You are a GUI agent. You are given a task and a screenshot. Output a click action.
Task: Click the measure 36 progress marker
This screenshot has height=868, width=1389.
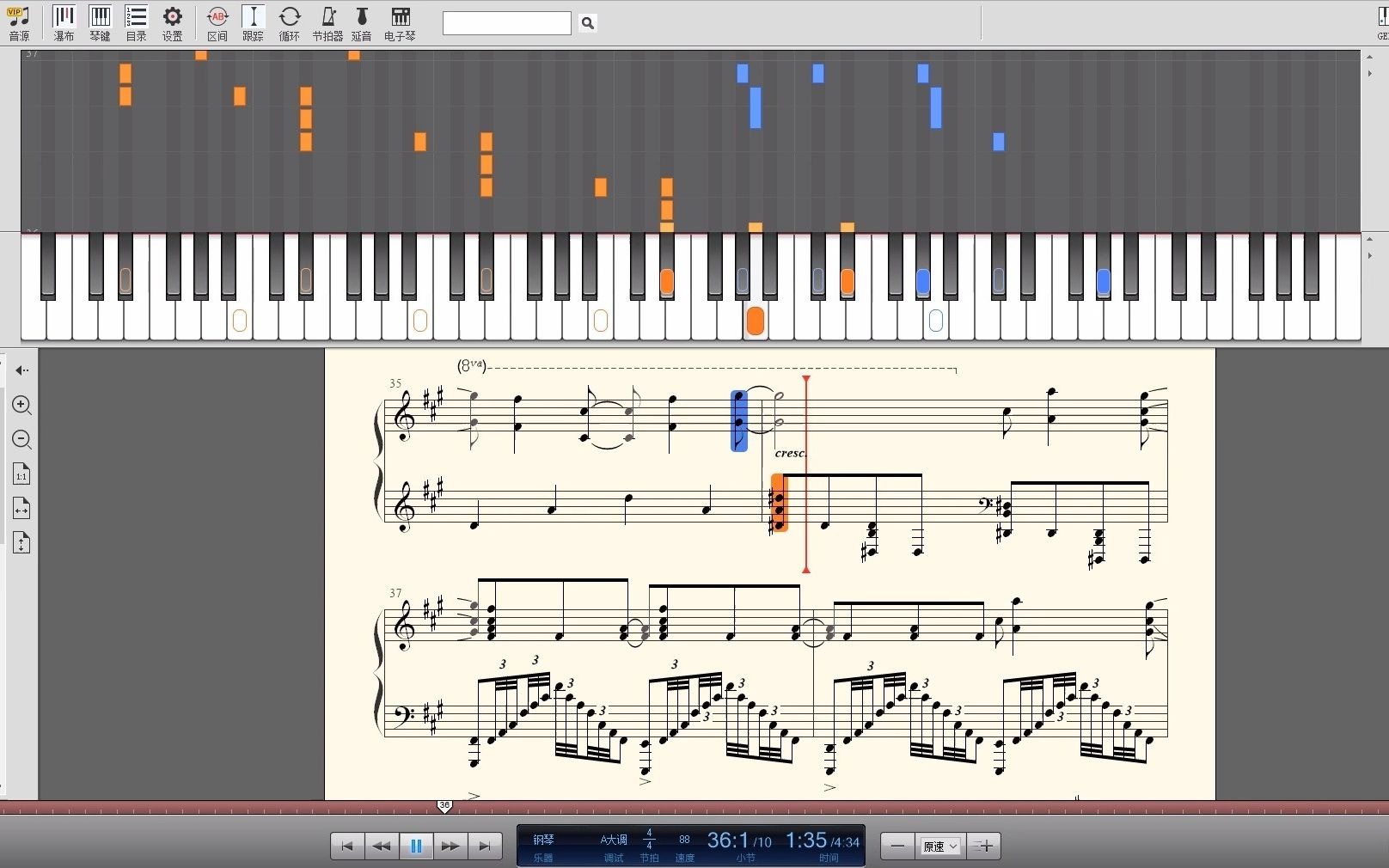pyautogui.click(x=444, y=806)
